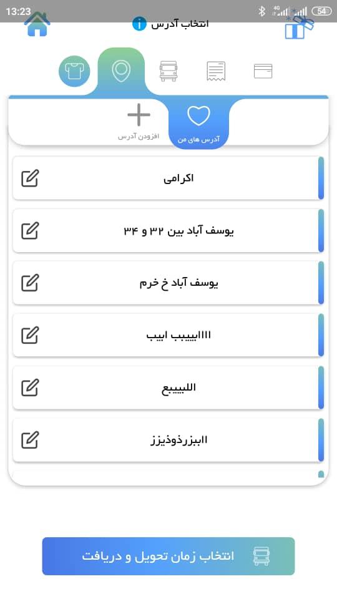Choose the ااااییییب اییب address row
Image resolution: width=337 pixels, height=599 pixels.
pos(168,336)
